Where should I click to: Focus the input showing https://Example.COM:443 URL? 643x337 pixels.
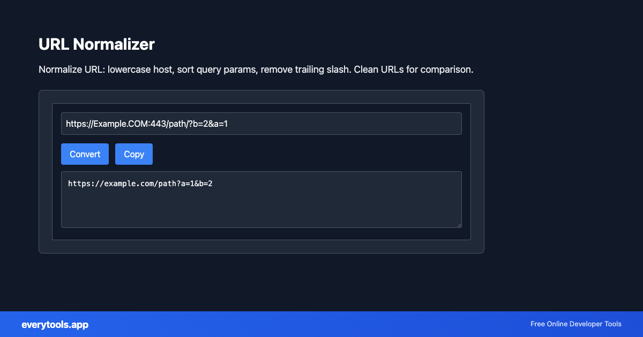[261, 123]
